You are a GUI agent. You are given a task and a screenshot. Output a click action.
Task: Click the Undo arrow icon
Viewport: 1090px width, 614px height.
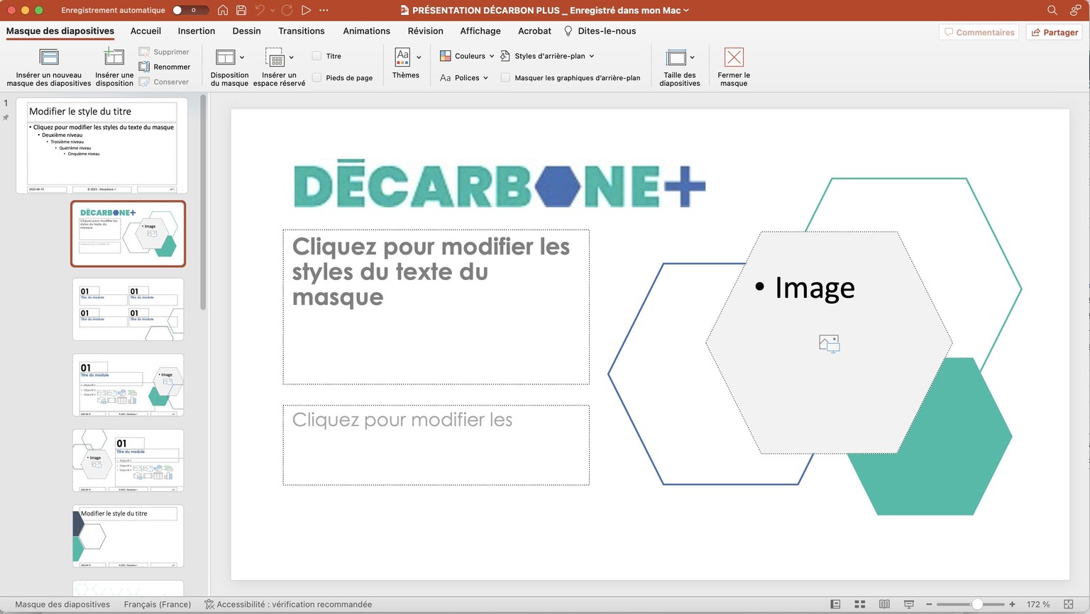click(260, 10)
